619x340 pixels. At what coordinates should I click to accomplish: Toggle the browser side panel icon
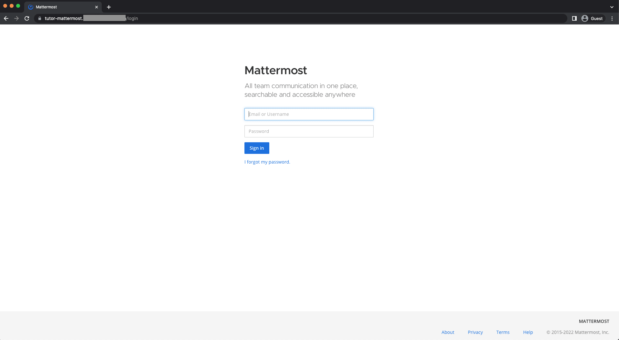point(574,18)
